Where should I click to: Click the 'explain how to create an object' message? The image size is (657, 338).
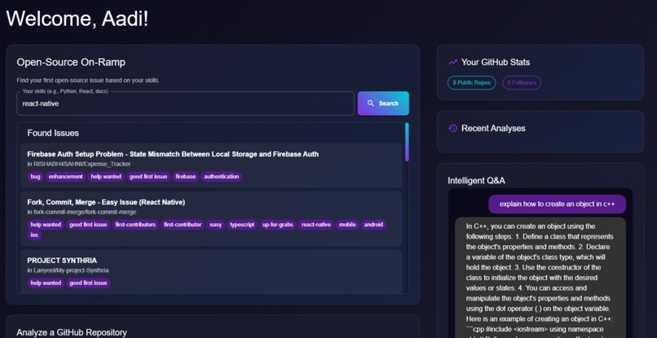[x=558, y=204]
